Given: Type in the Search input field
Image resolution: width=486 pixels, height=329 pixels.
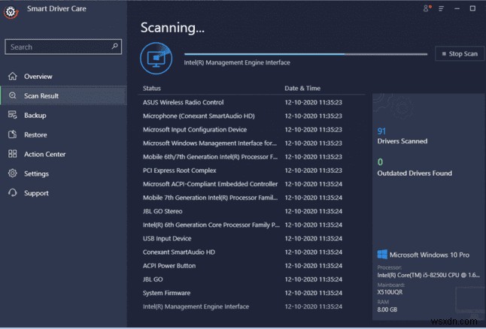Looking at the screenshot, I should point(59,47).
